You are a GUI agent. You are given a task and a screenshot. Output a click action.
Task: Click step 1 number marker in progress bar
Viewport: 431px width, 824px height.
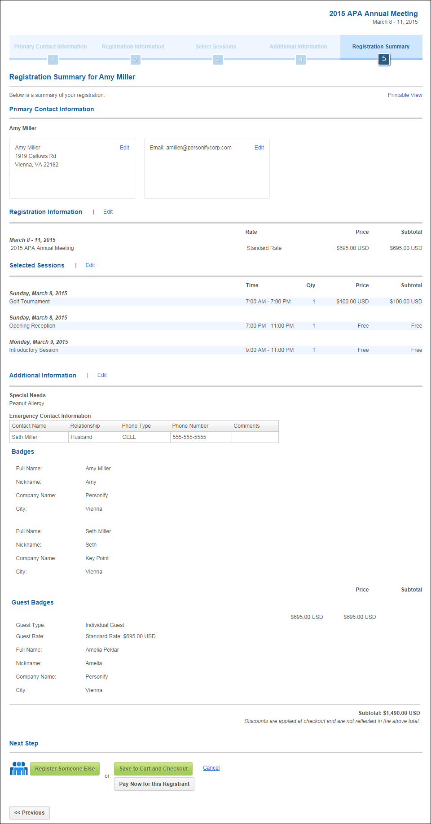53,59
